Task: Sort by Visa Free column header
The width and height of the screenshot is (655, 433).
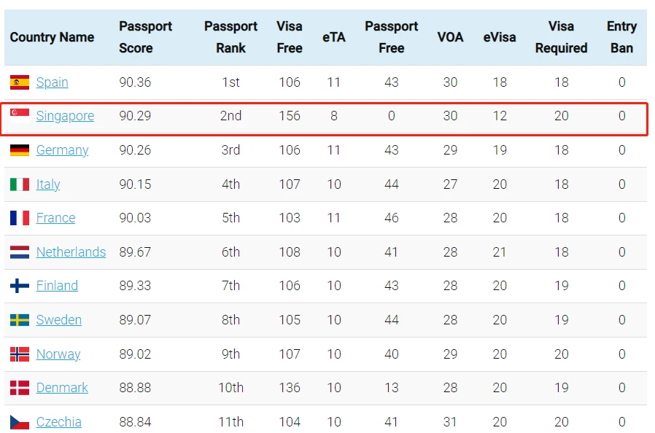Action: 290,37
